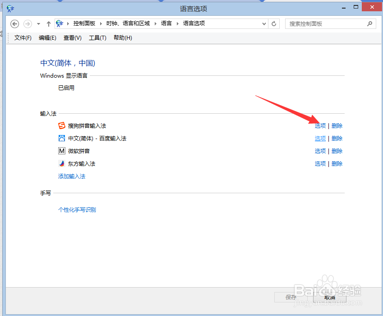Open the 帮助(H) menu
This screenshot has height=316, width=383.
tap(123, 37)
